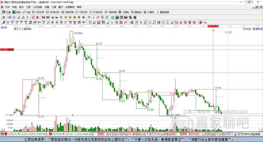Open the 浏览 menu

pyautogui.click(x=14, y=7)
